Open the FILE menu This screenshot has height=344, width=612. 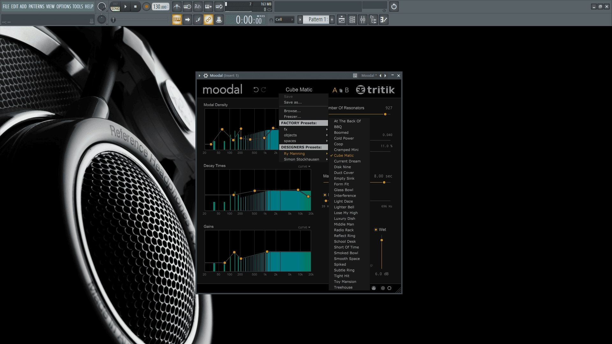tap(6, 6)
